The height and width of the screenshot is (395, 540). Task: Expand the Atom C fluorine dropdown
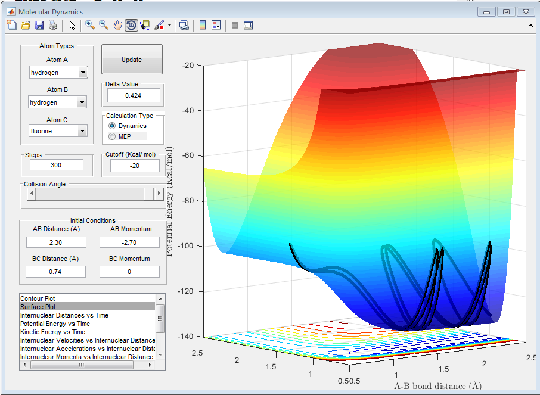83,131
